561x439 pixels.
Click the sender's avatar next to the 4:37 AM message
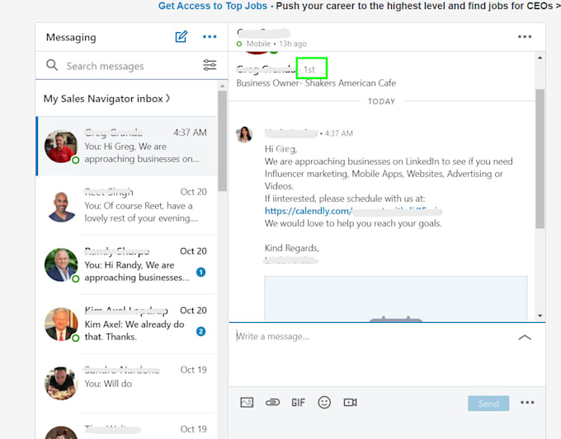(x=244, y=134)
